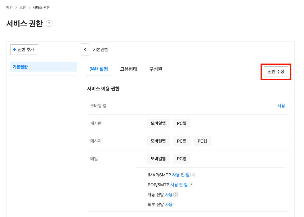
Task: Select 기본권한 in the permission list
Action: (x=43, y=67)
